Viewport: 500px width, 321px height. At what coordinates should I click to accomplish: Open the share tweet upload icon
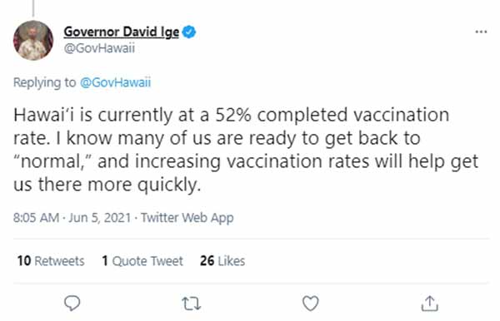[x=429, y=303]
